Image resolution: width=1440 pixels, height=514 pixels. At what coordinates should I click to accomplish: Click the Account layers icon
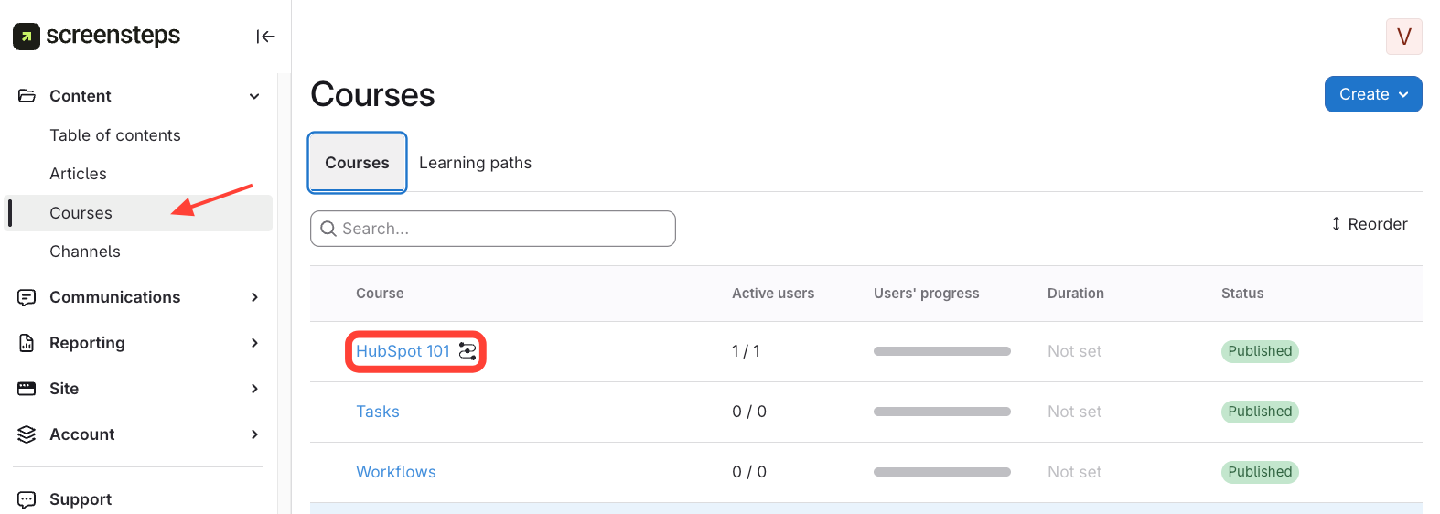pyautogui.click(x=27, y=434)
